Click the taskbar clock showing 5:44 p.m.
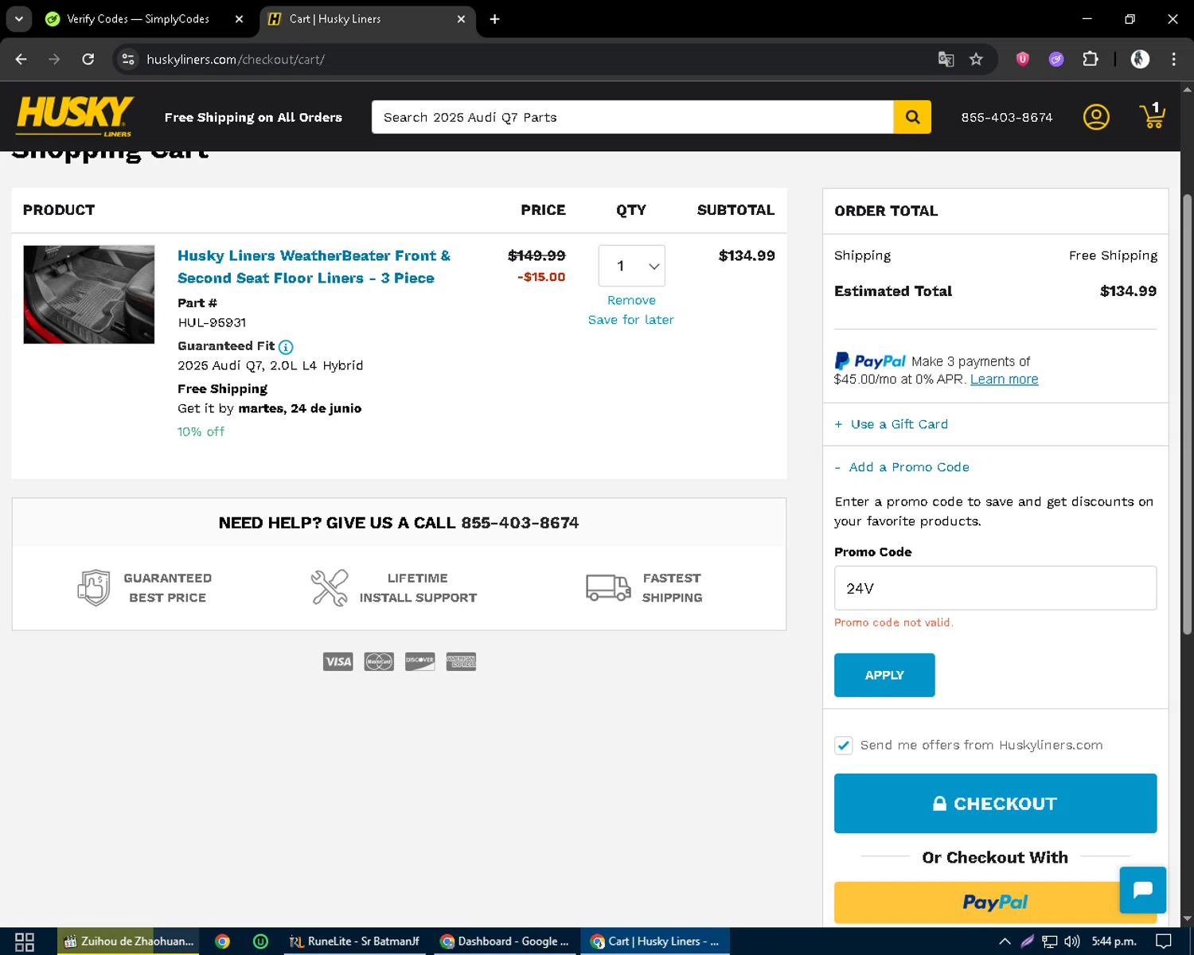The image size is (1194, 955). click(1114, 941)
